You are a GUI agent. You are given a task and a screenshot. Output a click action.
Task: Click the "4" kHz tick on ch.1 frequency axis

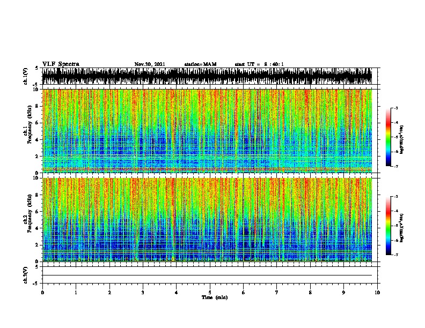pos(38,140)
